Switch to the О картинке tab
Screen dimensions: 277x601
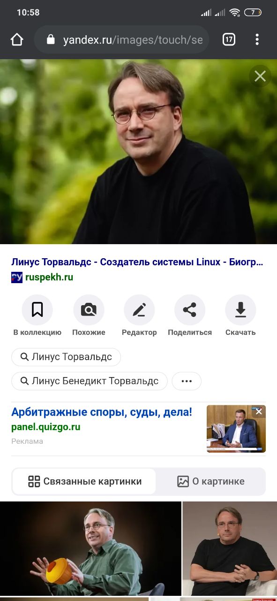211,481
